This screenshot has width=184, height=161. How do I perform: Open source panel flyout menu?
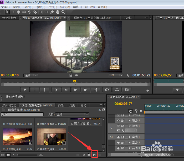click(x=146, y=18)
